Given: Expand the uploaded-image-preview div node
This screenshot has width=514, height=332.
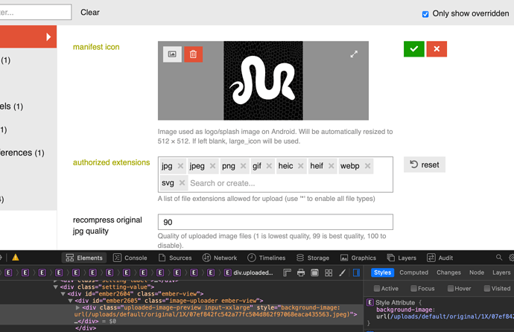Looking at the screenshot, I should [77, 307].
